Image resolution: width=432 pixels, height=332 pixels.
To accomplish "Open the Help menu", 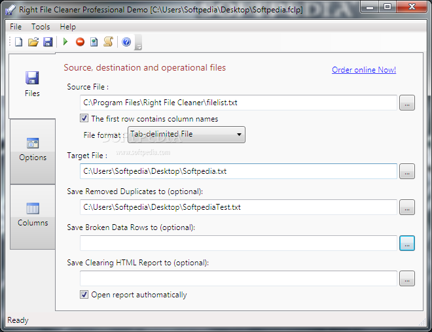I will [x=68, y=27].
